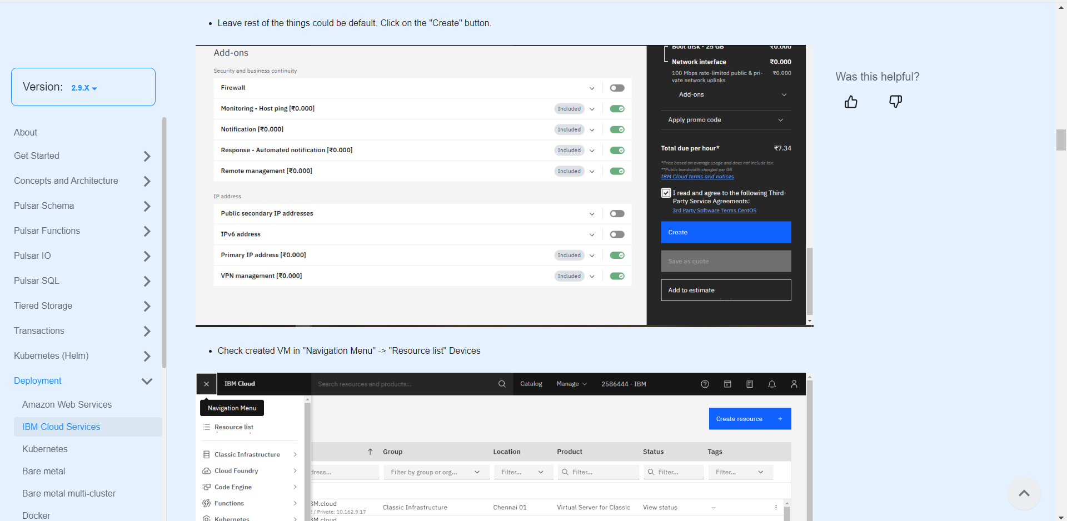Viewport: 1067px width, 521px height.
Task: Collapse the Deployment section
Action: 147,381
